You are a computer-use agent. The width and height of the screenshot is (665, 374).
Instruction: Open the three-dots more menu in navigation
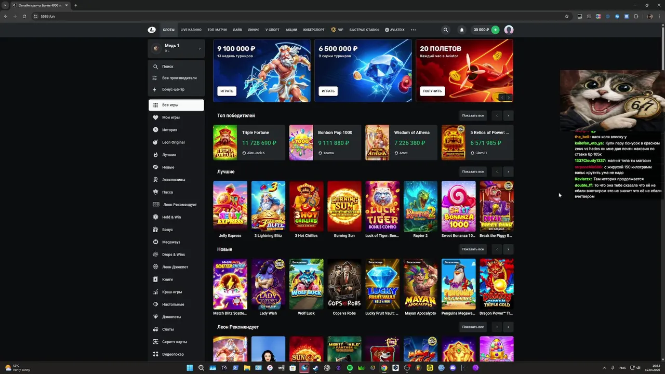413,30
